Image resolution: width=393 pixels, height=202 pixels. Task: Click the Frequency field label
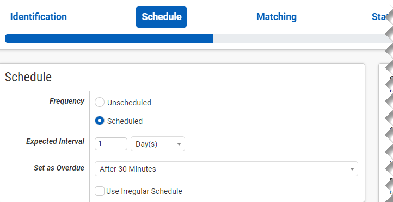tap(66, 101)
